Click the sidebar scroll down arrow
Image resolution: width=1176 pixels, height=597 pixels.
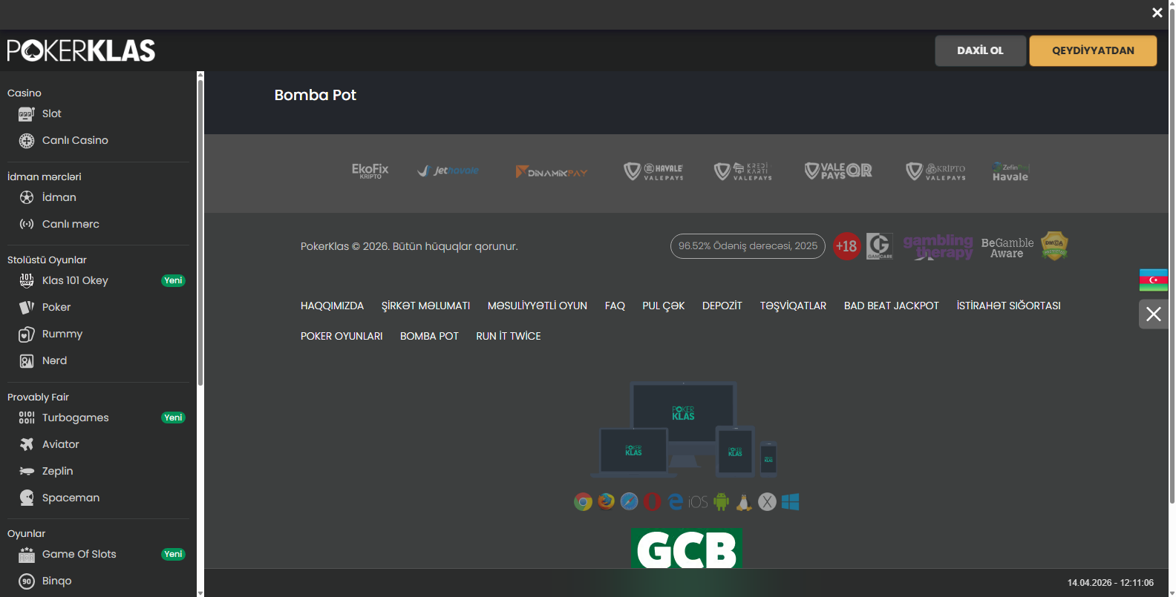(200, 593)
